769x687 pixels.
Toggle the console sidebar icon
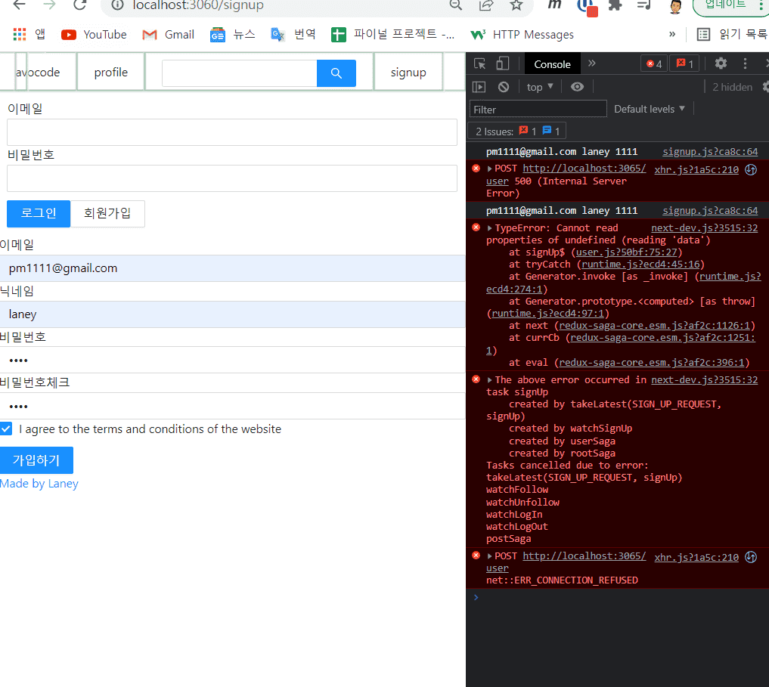(x=479, y=87)
